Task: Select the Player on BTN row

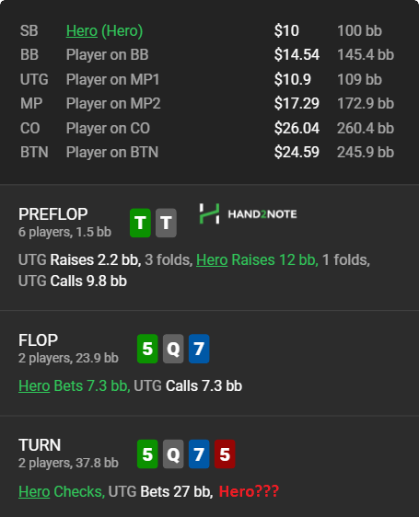Action: pyautogui.click(x=207, y=153)
